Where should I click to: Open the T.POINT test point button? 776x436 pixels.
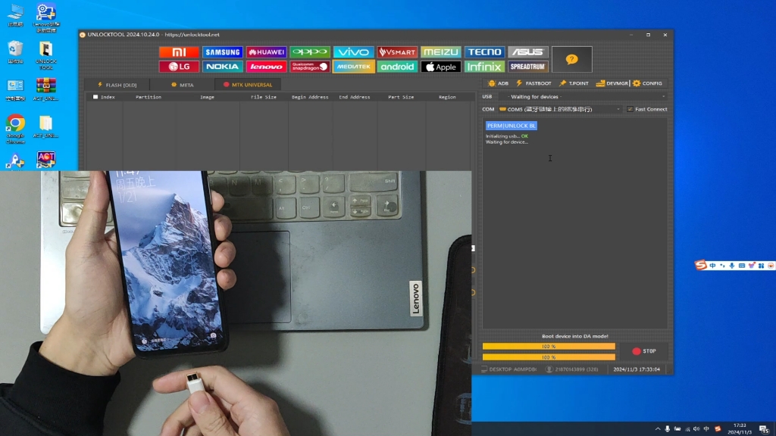[x=574, y=83]
